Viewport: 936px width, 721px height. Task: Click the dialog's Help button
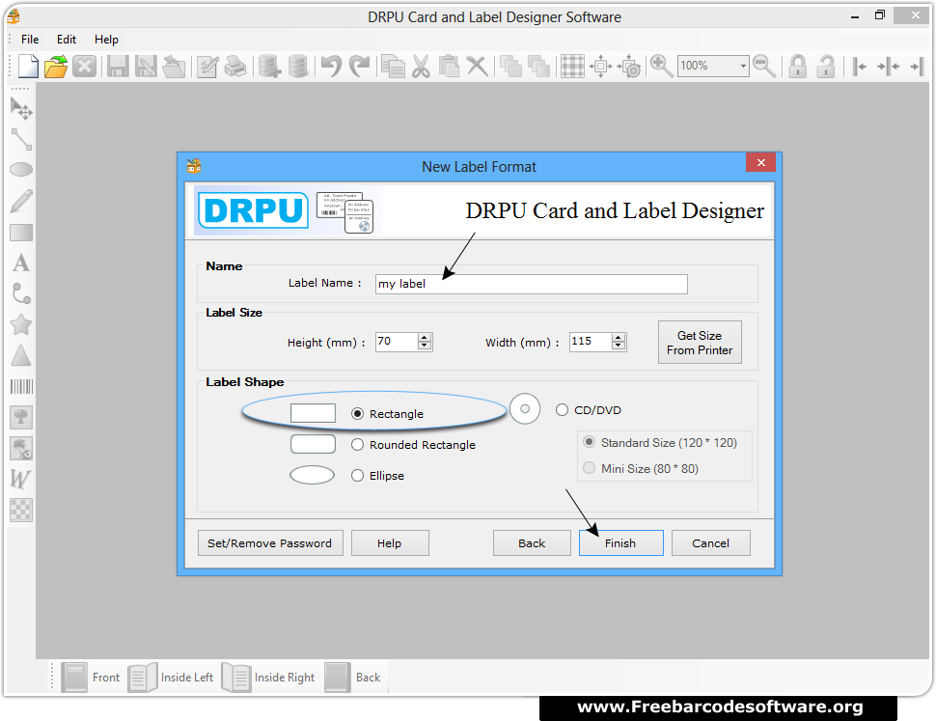click(390, 543)
